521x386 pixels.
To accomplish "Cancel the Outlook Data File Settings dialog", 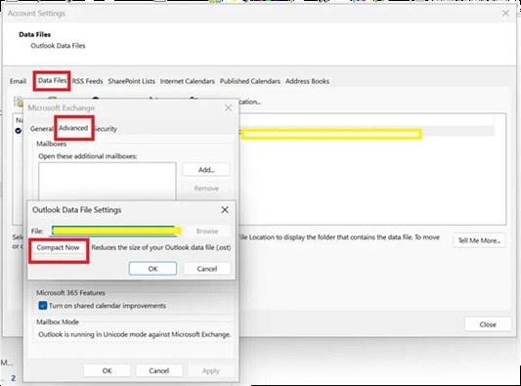I will 207,269.
